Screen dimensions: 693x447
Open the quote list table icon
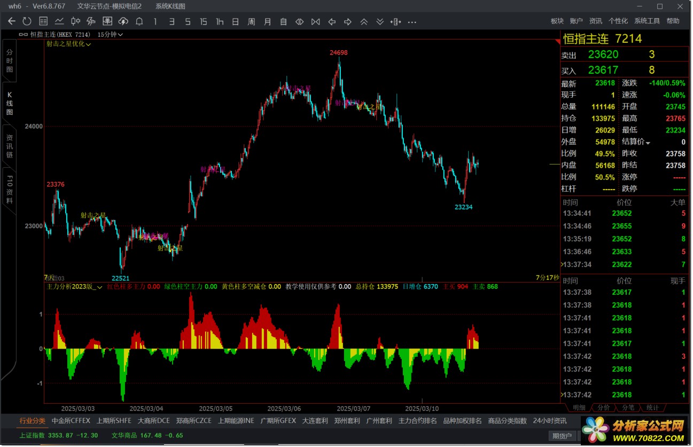pos(43,21)
